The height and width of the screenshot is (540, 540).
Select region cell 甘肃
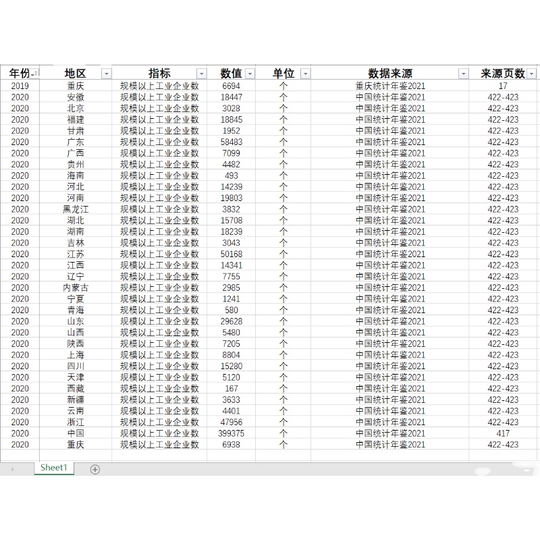[76, 130]
